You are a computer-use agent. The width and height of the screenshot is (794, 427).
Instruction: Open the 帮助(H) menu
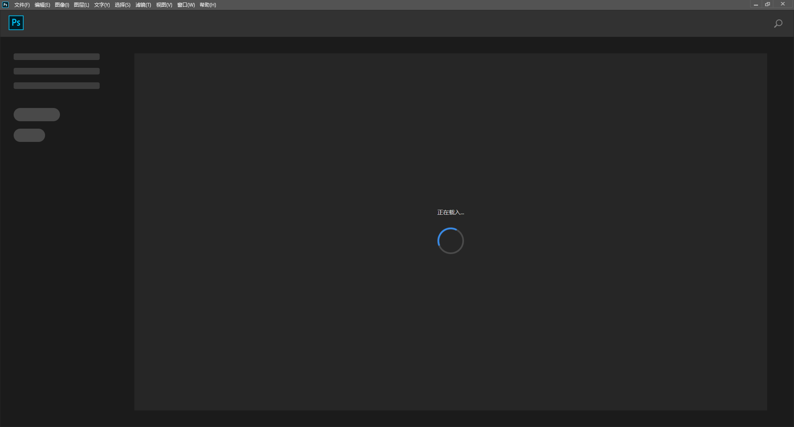(208, 5)
